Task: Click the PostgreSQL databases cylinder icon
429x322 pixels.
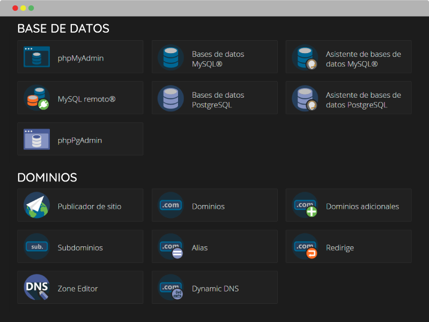Action: pyautogui.click(x=171, y=99)
